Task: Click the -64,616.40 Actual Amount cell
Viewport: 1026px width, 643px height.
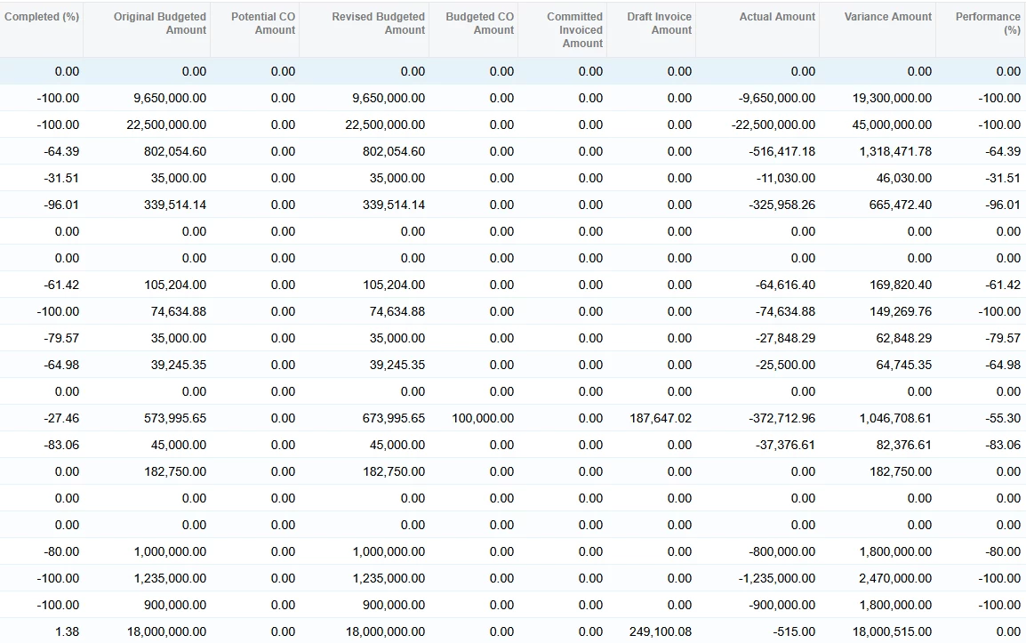Action: [x=785, y=285]
